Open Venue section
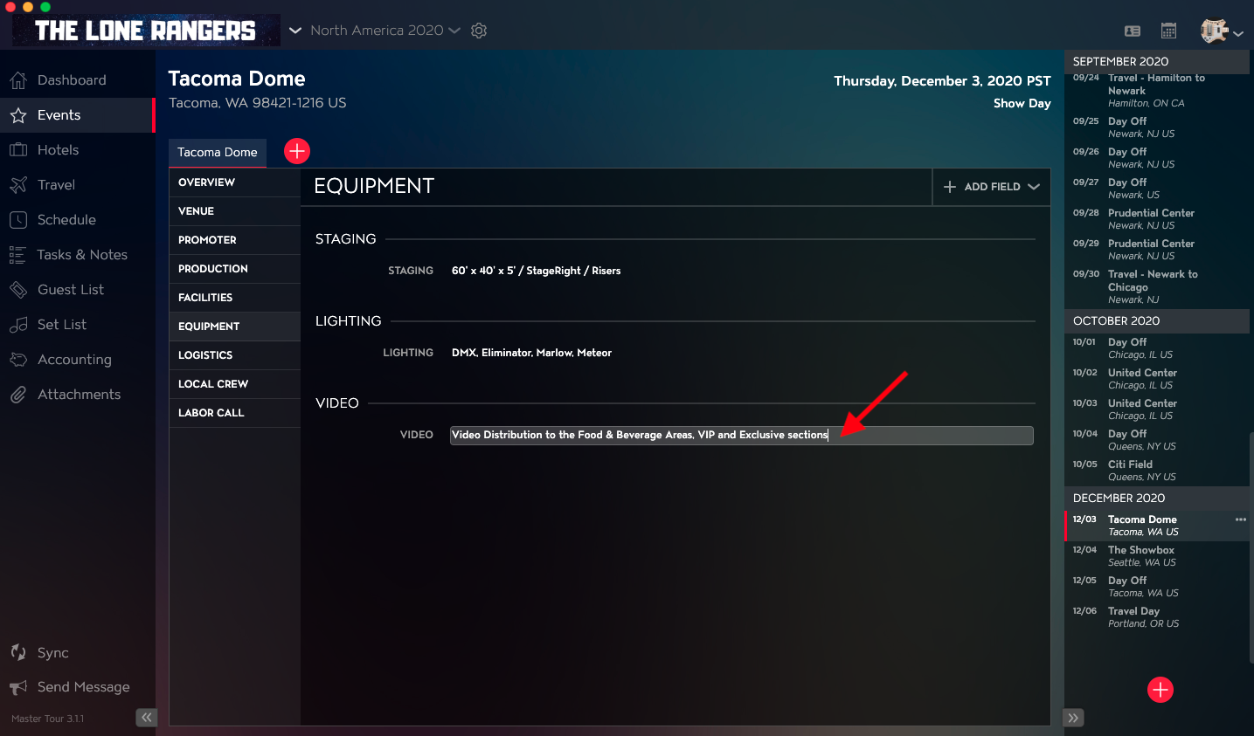This screenshot has width=1254, height=736. tap(235, 211)
